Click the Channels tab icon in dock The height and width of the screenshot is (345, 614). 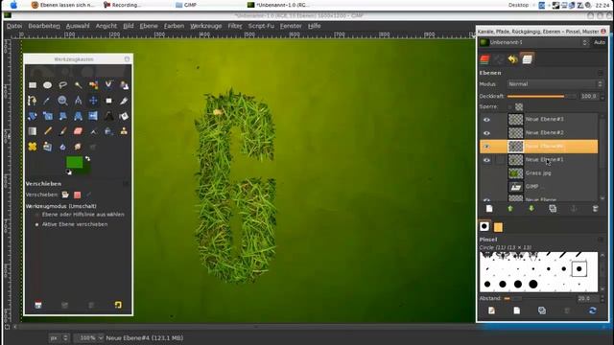(484, 59)
